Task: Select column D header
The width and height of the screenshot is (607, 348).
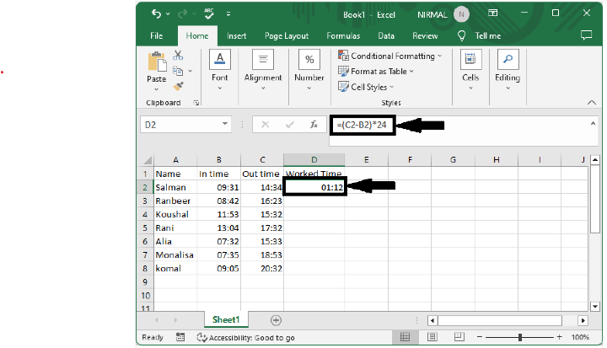Action: click(x=314, y=160)
